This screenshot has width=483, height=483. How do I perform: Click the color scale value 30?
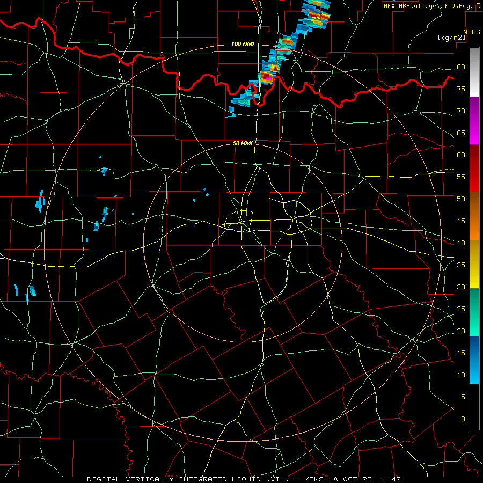pos(461,287)
